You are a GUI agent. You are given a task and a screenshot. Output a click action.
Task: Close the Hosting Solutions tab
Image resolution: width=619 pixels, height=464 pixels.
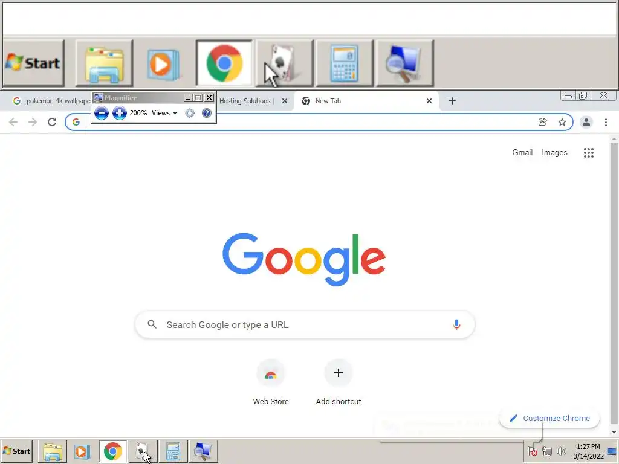click(x=284, y=101)
